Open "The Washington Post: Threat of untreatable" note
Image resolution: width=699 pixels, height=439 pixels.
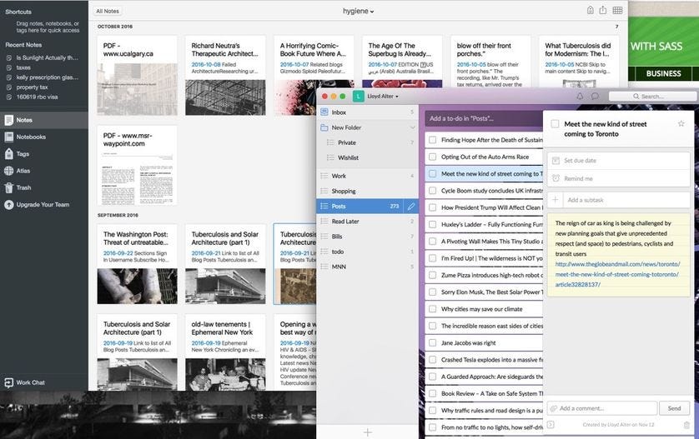click(x=137, y=264)
